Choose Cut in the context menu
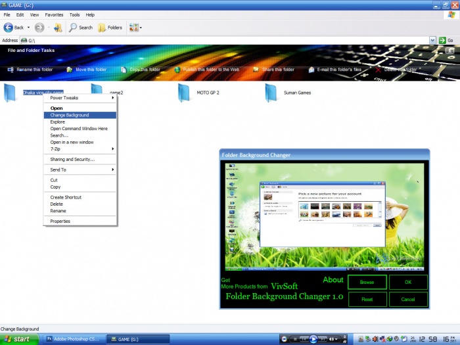This screenshot has width=460, height=345. point(80,180)
